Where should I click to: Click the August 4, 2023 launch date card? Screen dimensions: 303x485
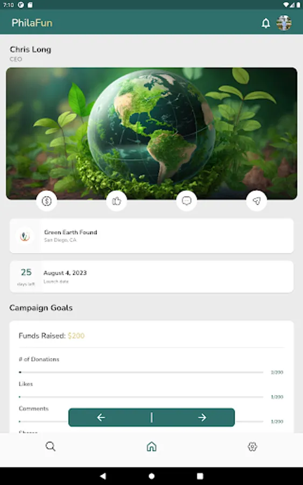pyautogui.click(x=151, y=277)
